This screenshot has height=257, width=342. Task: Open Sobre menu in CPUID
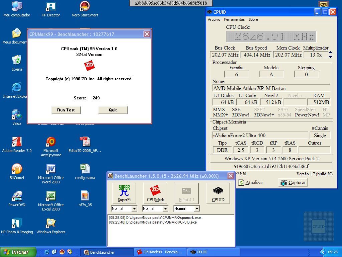pos(253,19)
